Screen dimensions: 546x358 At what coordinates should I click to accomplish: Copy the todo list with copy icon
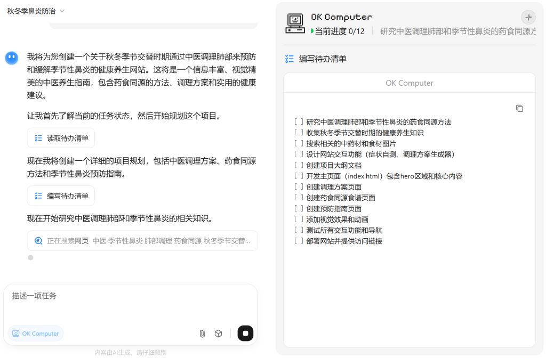coord(519,108)
